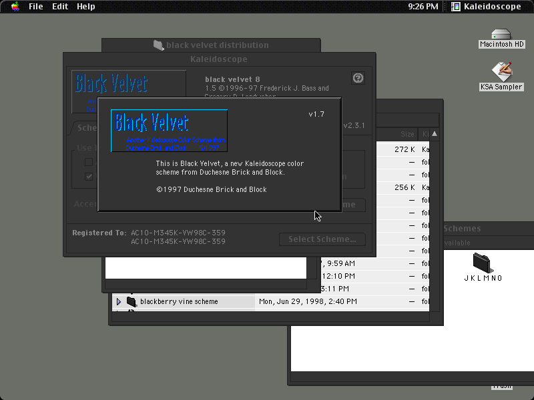Click the black velvet distribution window title
The image size is (534, 400).
(x=218, y=45)
